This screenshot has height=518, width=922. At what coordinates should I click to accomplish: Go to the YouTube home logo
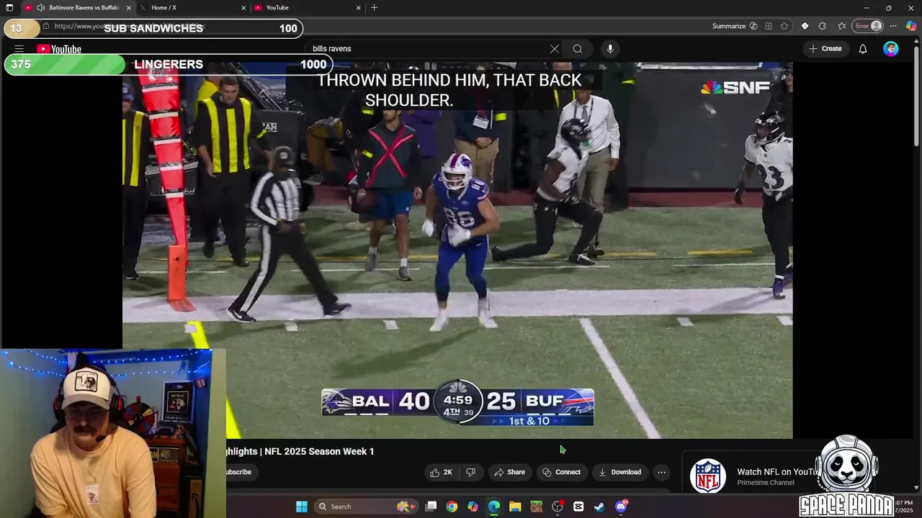point(59,49)
